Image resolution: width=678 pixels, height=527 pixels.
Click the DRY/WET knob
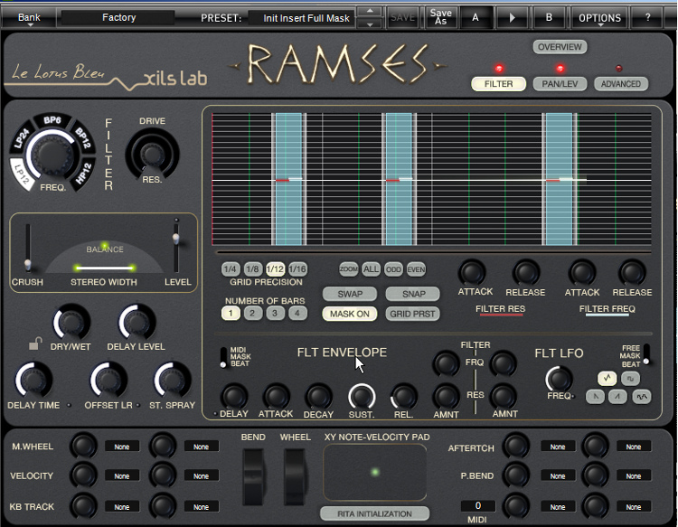pos(71,323)
